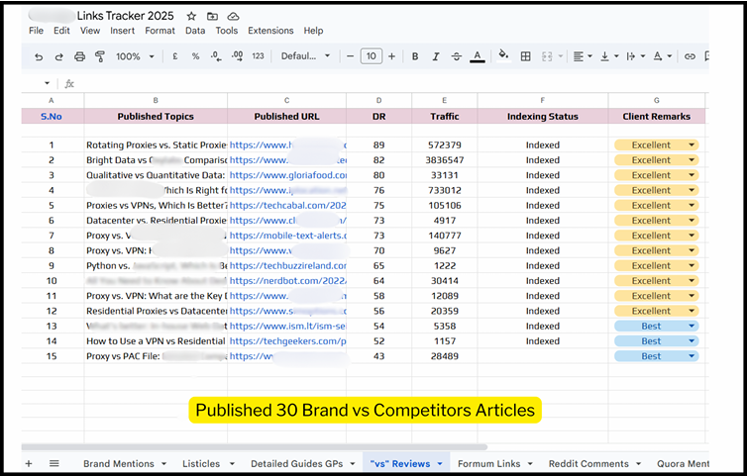Decrease font size with minus button
Viewport: 747px width, 476px height.
[350, 56]
